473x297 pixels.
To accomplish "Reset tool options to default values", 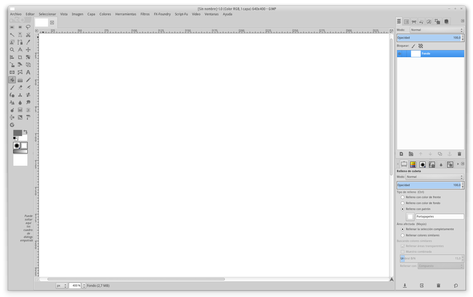I will (456, 286).
